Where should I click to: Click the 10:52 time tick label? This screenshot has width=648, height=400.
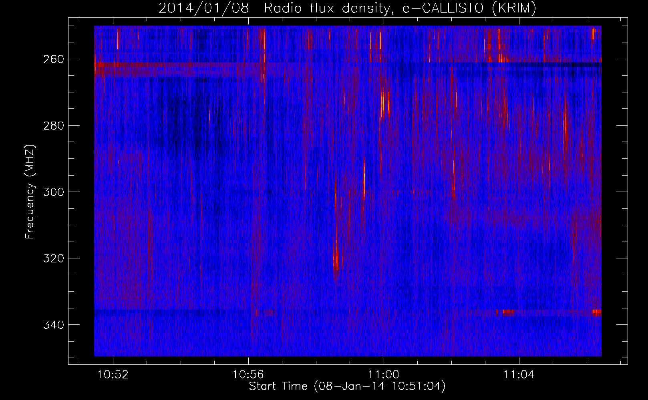[113, 375]
